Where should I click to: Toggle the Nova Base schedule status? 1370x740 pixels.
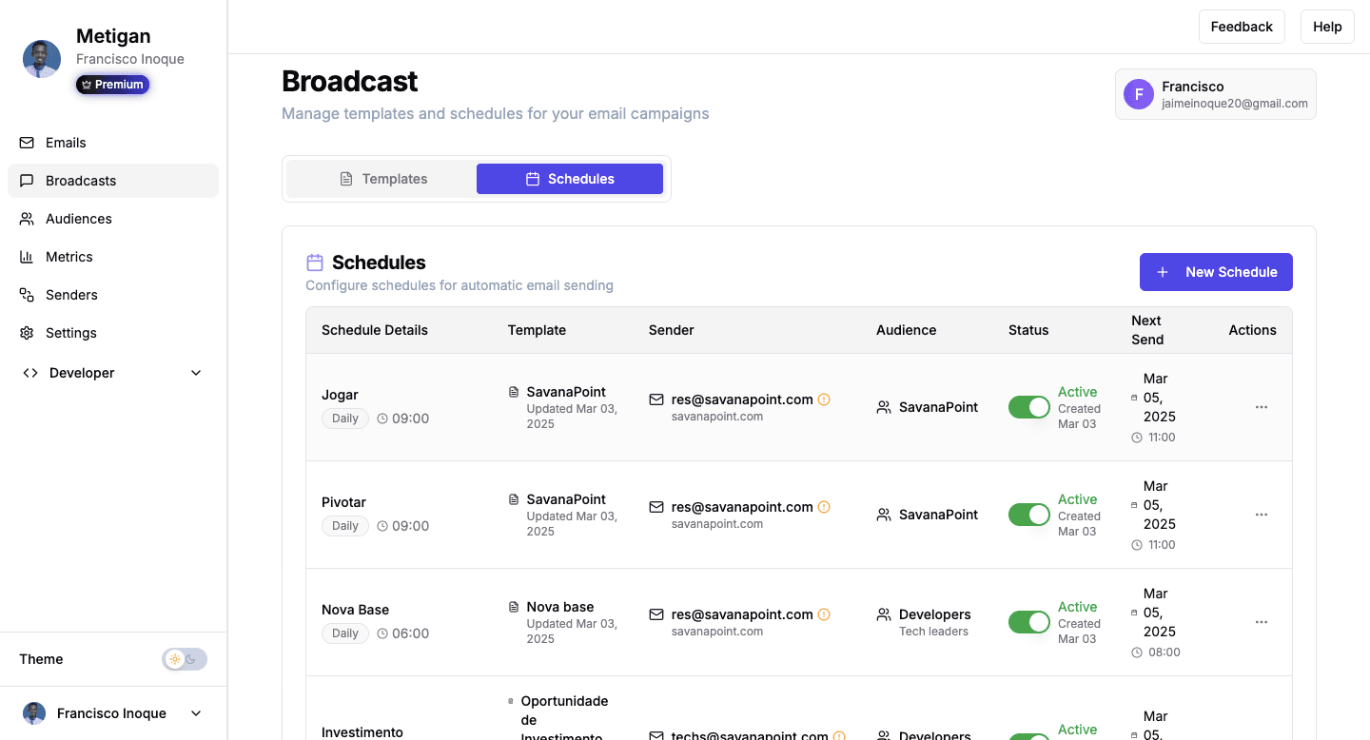(x=1029, y=622)
